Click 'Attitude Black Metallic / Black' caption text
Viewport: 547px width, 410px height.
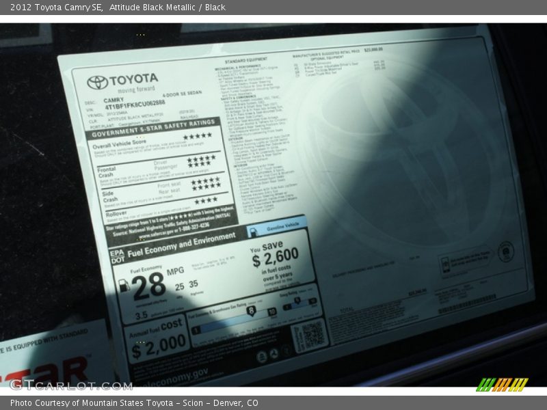167,8
